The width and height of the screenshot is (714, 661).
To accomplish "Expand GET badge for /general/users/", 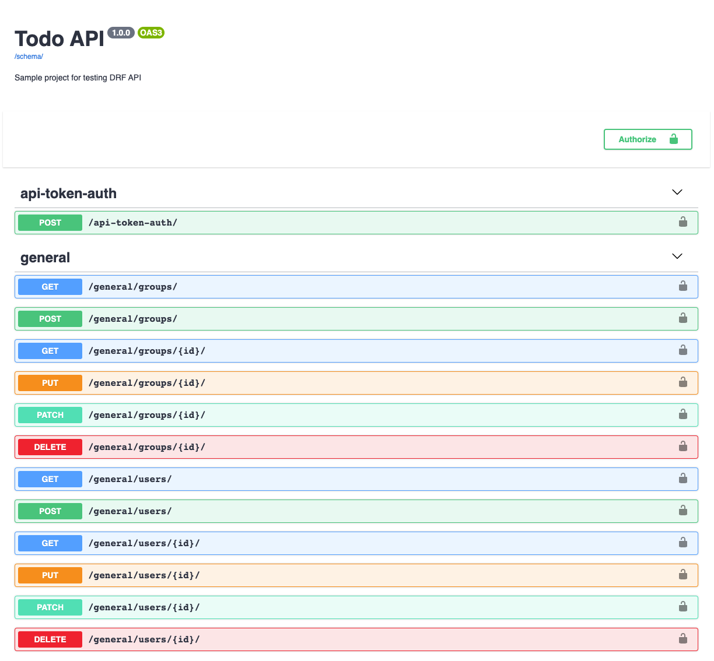I will tap(50, 479).
